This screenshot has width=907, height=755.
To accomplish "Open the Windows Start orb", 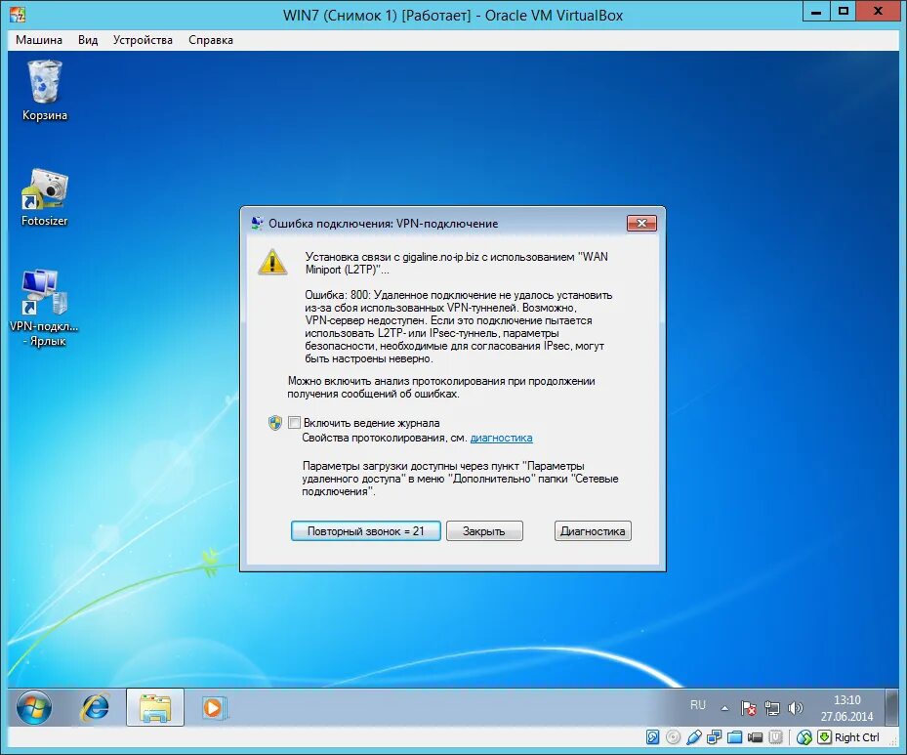I will pos(33,707).
